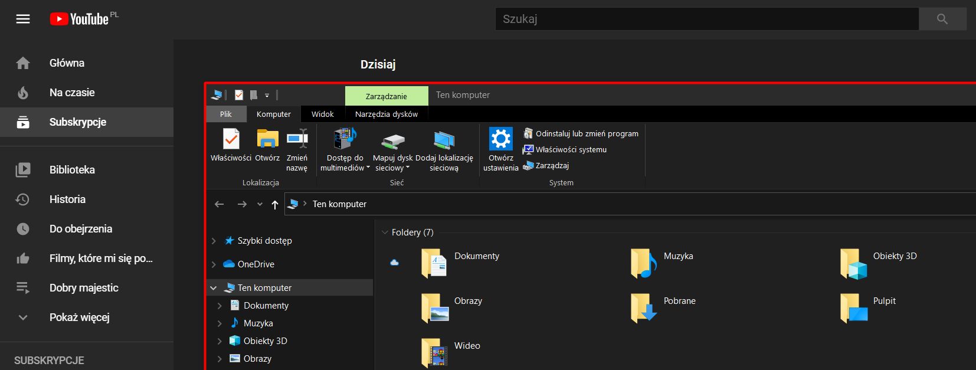Select the Komputer ribbon tab
The width and height of the screenshot is (976, 370).
pyautogui.click(x=274, y=114)
